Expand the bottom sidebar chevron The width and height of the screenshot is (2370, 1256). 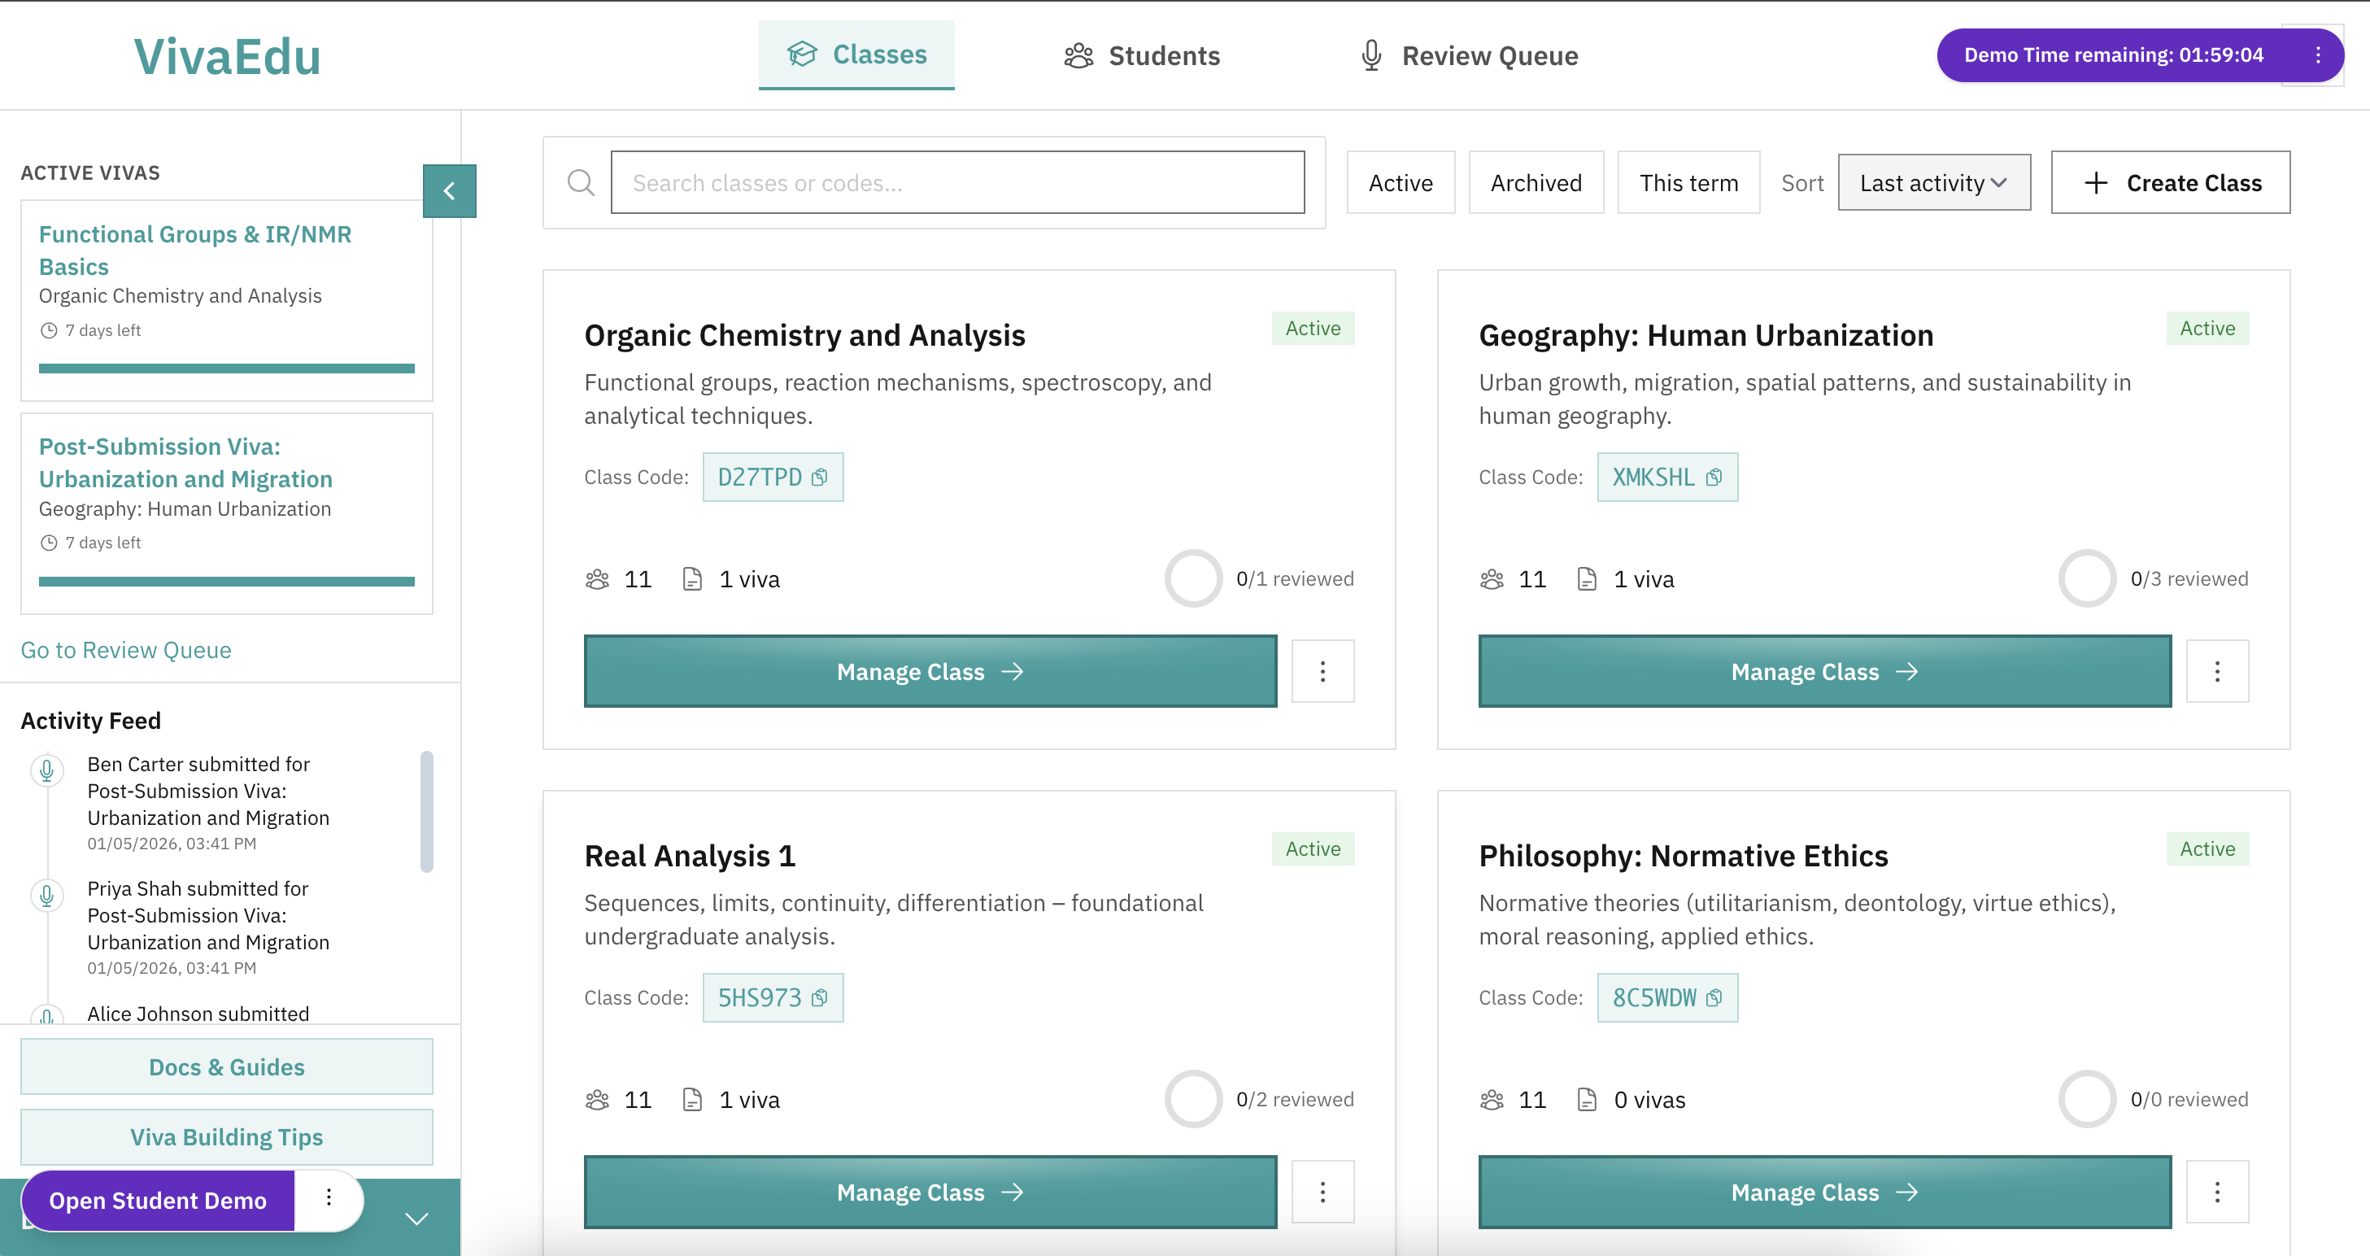(x=416, y=1219)
